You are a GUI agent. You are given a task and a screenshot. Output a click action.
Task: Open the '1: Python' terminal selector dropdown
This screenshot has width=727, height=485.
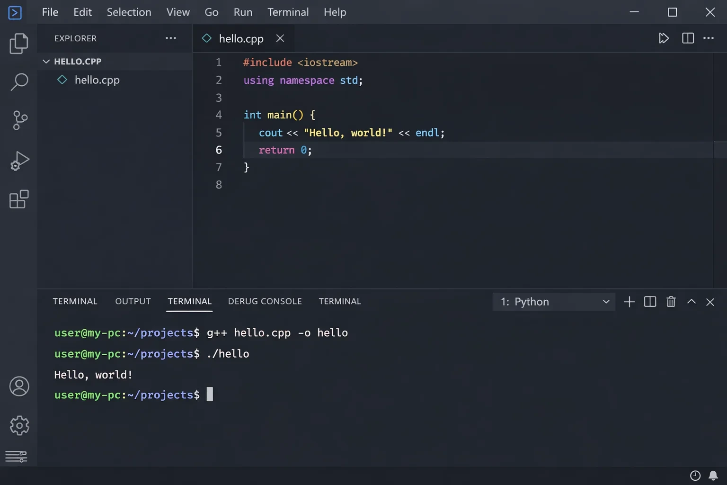tap(554, 302)
